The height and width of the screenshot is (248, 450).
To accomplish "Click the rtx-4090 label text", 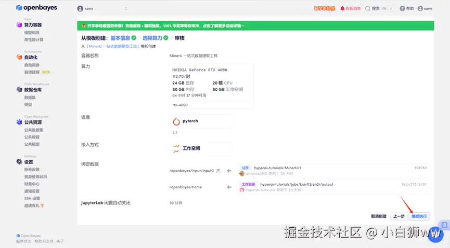I will click(180, 105).
